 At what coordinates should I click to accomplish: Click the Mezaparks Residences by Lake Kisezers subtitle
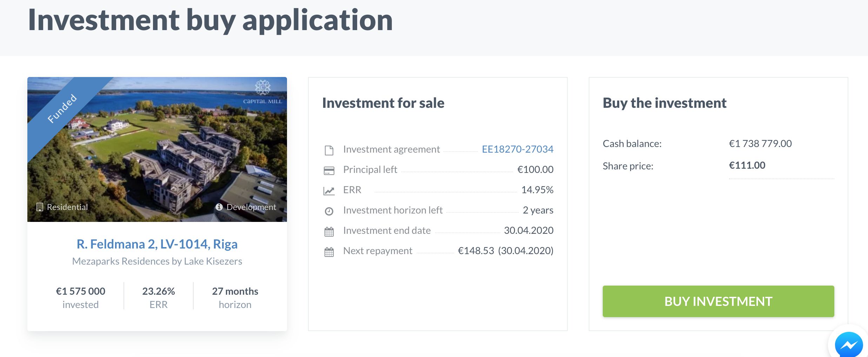(157, 261)
